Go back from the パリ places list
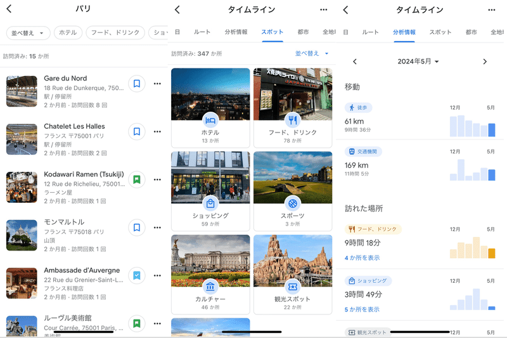 9,9
